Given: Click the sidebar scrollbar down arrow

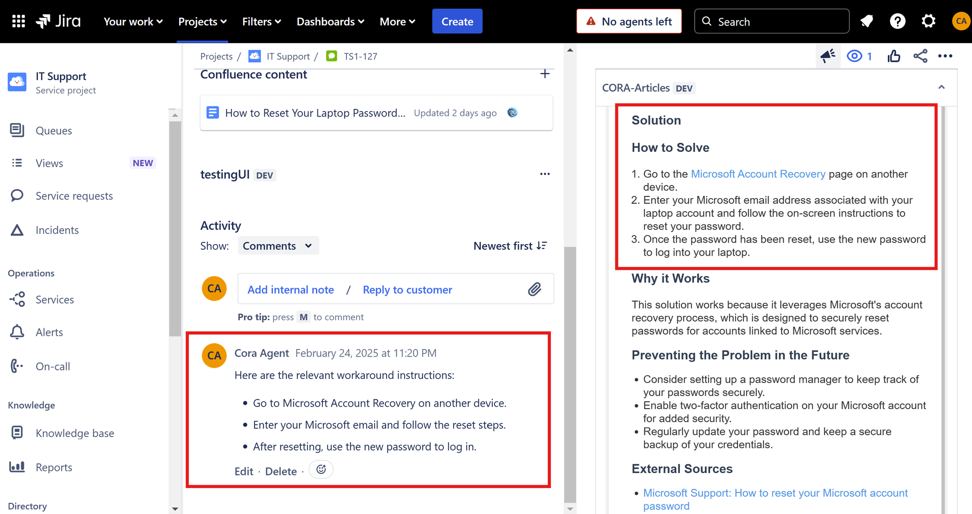Looking at the screenshot, I should tap(175, 509).
